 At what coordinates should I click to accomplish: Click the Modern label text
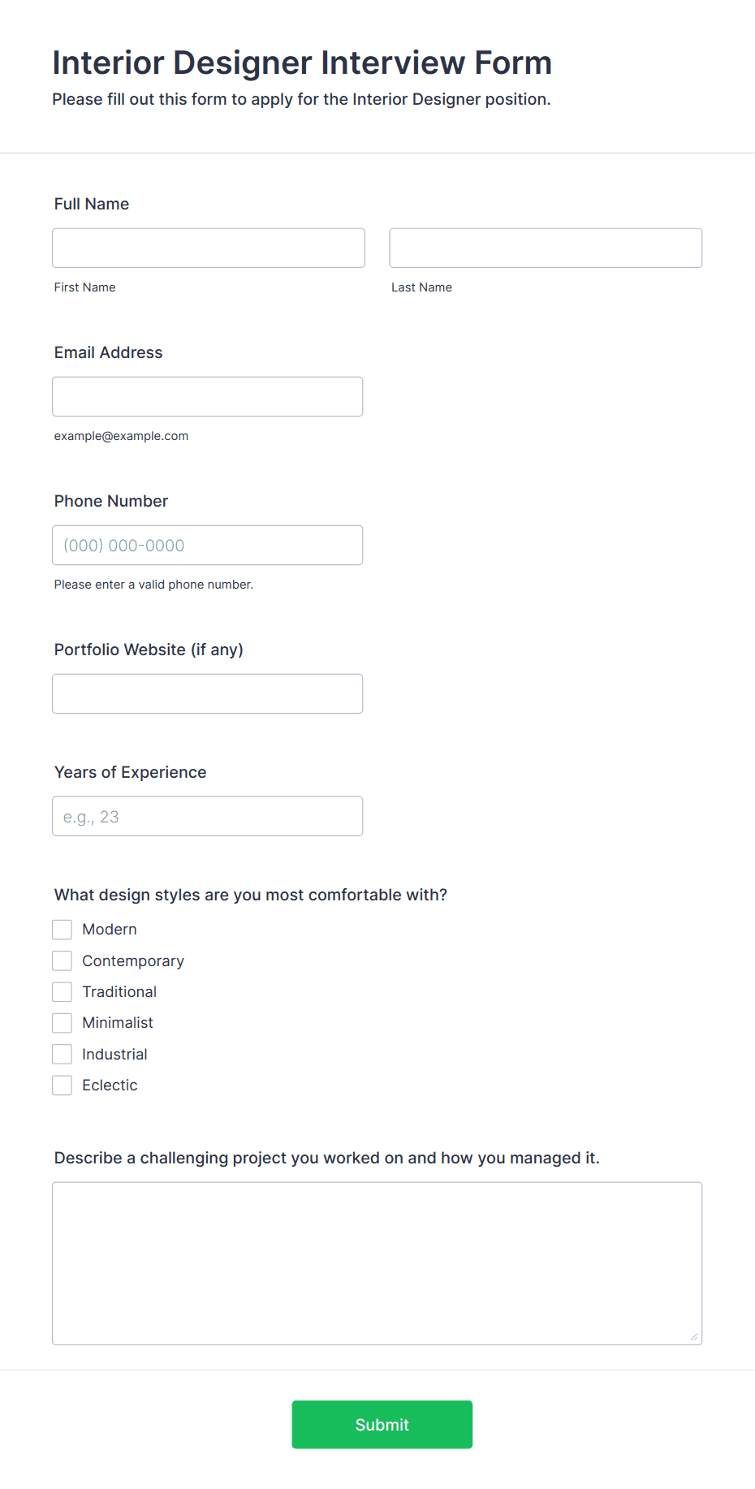point(110,930)
